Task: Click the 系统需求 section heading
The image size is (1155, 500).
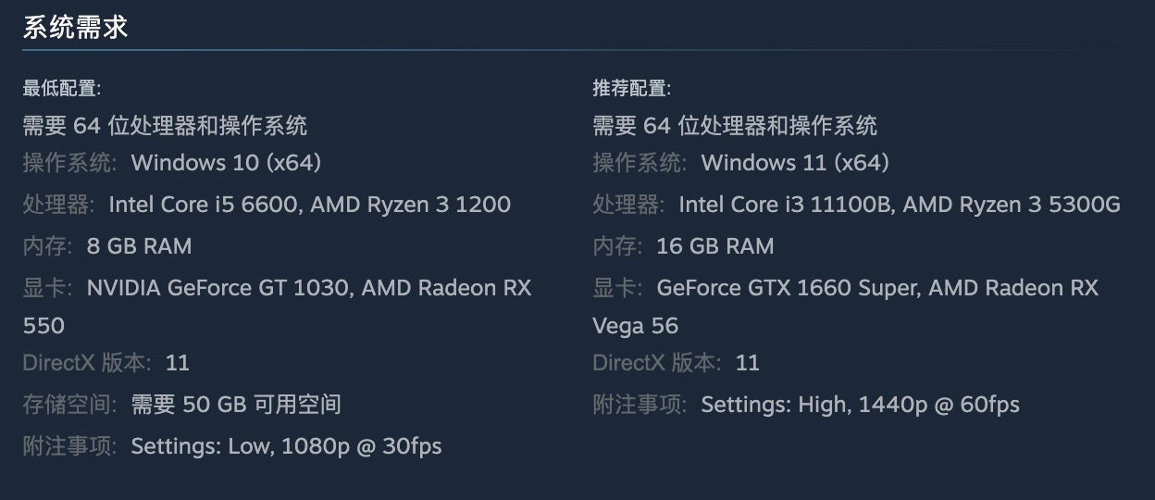Action: point(75,28)
